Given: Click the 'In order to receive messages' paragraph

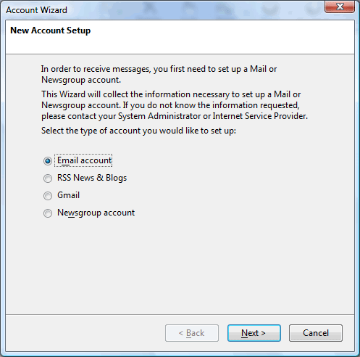Looking at the screenshot, I should coord(159,74).
